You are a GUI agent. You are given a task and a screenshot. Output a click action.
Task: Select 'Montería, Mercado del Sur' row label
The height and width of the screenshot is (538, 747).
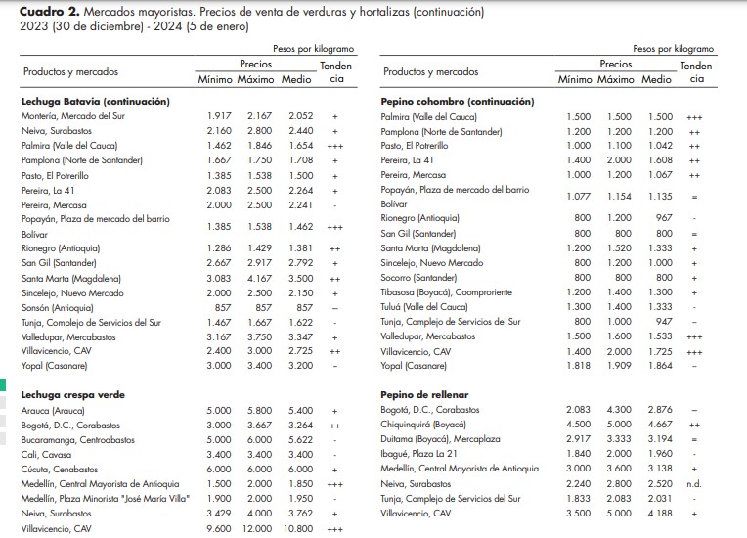(73, 116)
